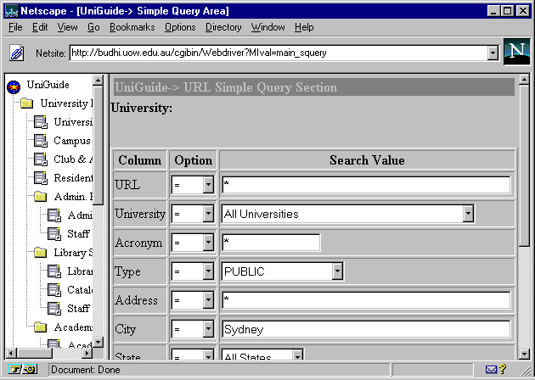Open Address row option dropdown
The width and height of the screenshot is (535, 380).
tap(208, 300)
